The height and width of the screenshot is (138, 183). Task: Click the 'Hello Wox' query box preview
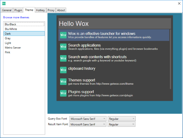pos(115,23)
